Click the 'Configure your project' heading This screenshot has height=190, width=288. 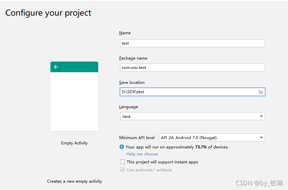pyautogui.click(x=48, y=13)
